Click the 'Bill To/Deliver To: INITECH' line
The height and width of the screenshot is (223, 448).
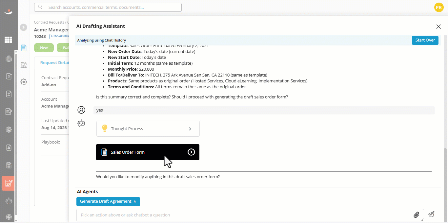tap(188, 75)
